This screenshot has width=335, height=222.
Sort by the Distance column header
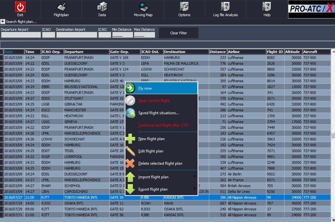point(218,52)
